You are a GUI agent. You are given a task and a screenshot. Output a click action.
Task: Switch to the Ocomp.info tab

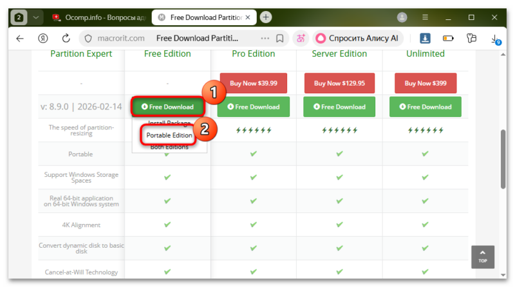click(x=98, y=17)
